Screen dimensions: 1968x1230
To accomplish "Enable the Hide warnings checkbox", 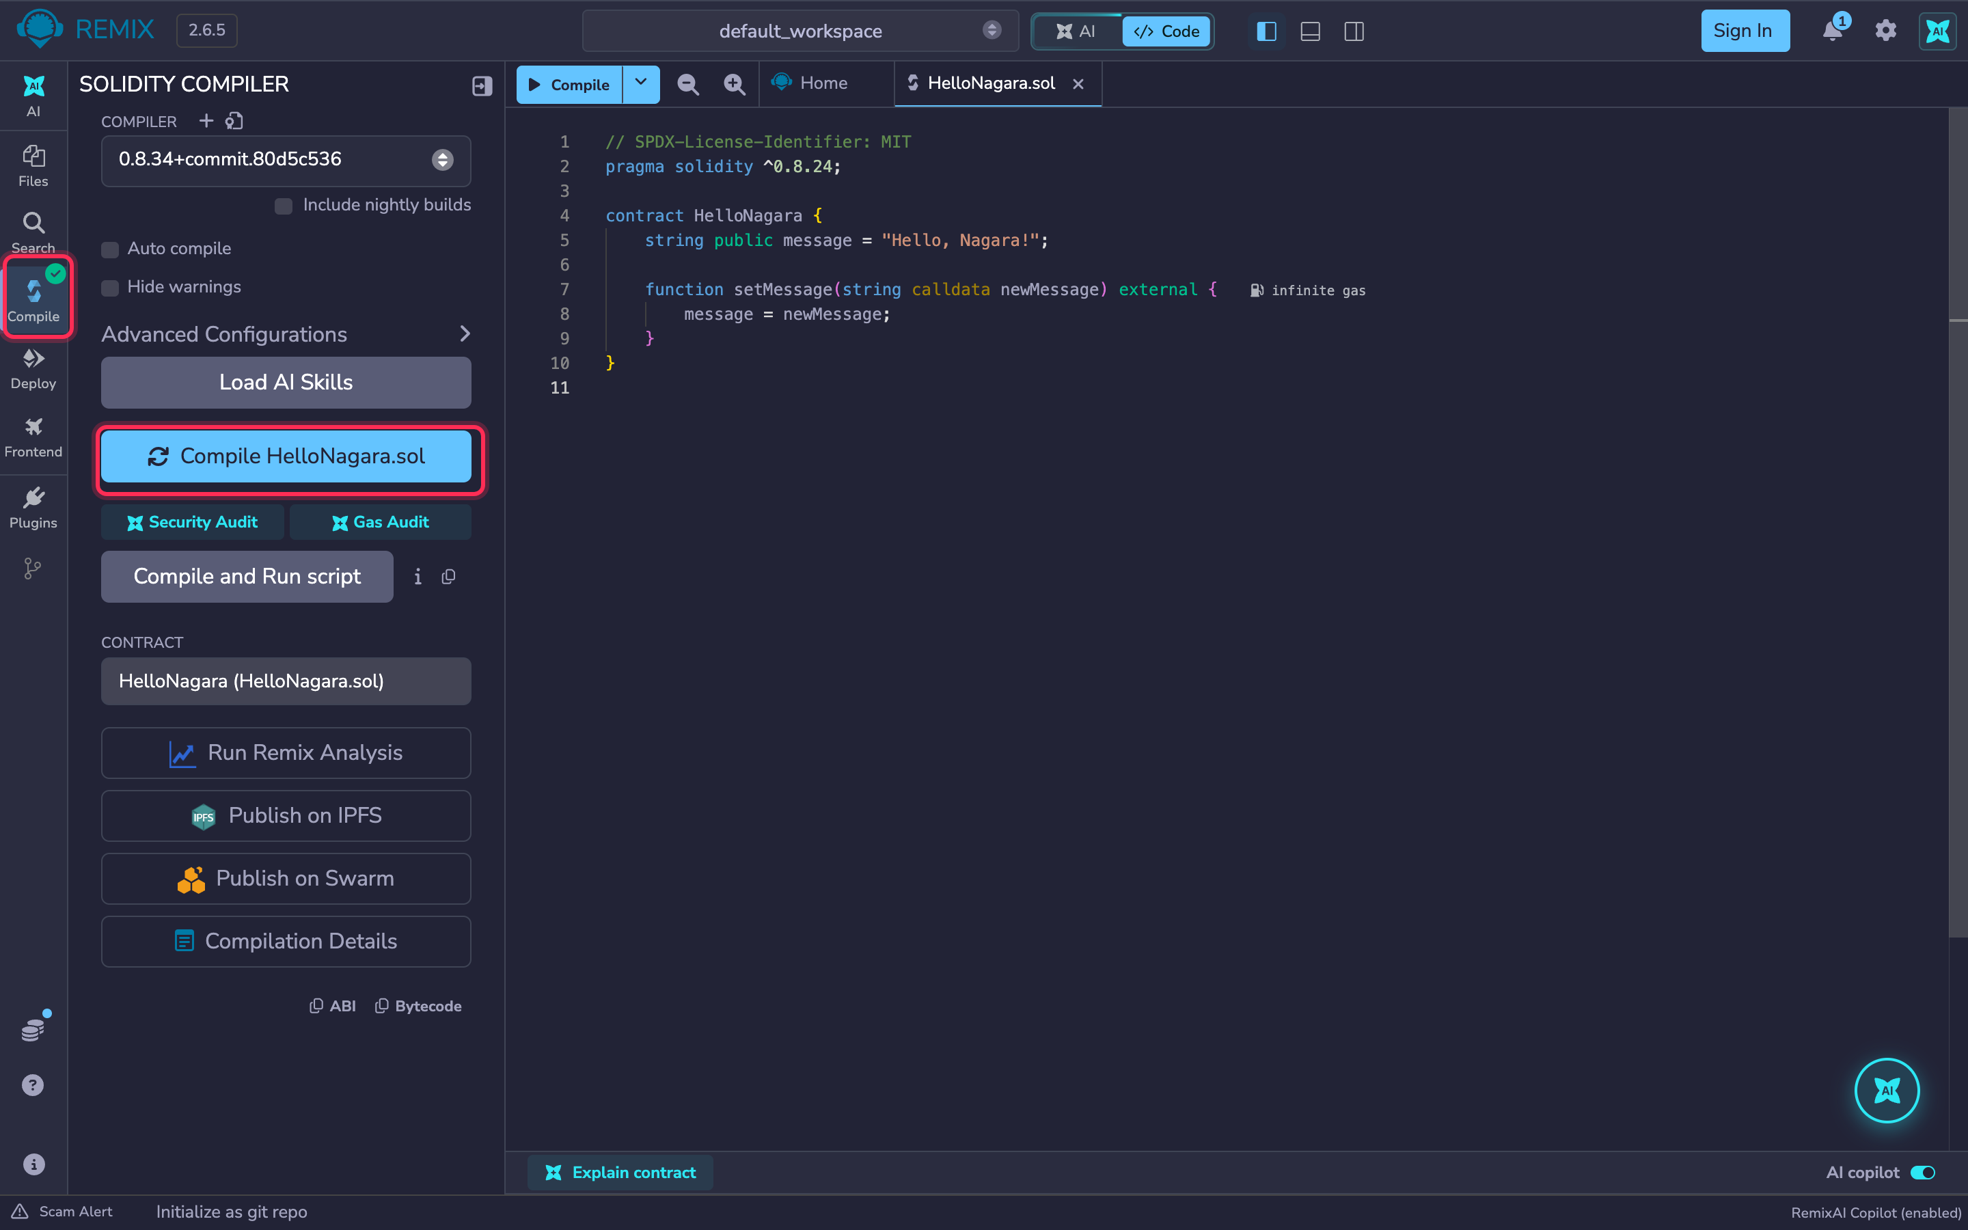I will pos(110,287).
